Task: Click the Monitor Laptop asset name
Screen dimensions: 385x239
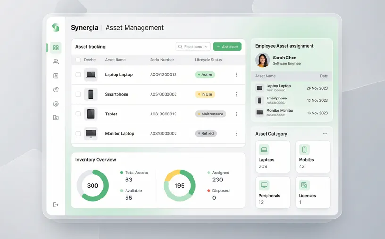Action: click(119, 133)
